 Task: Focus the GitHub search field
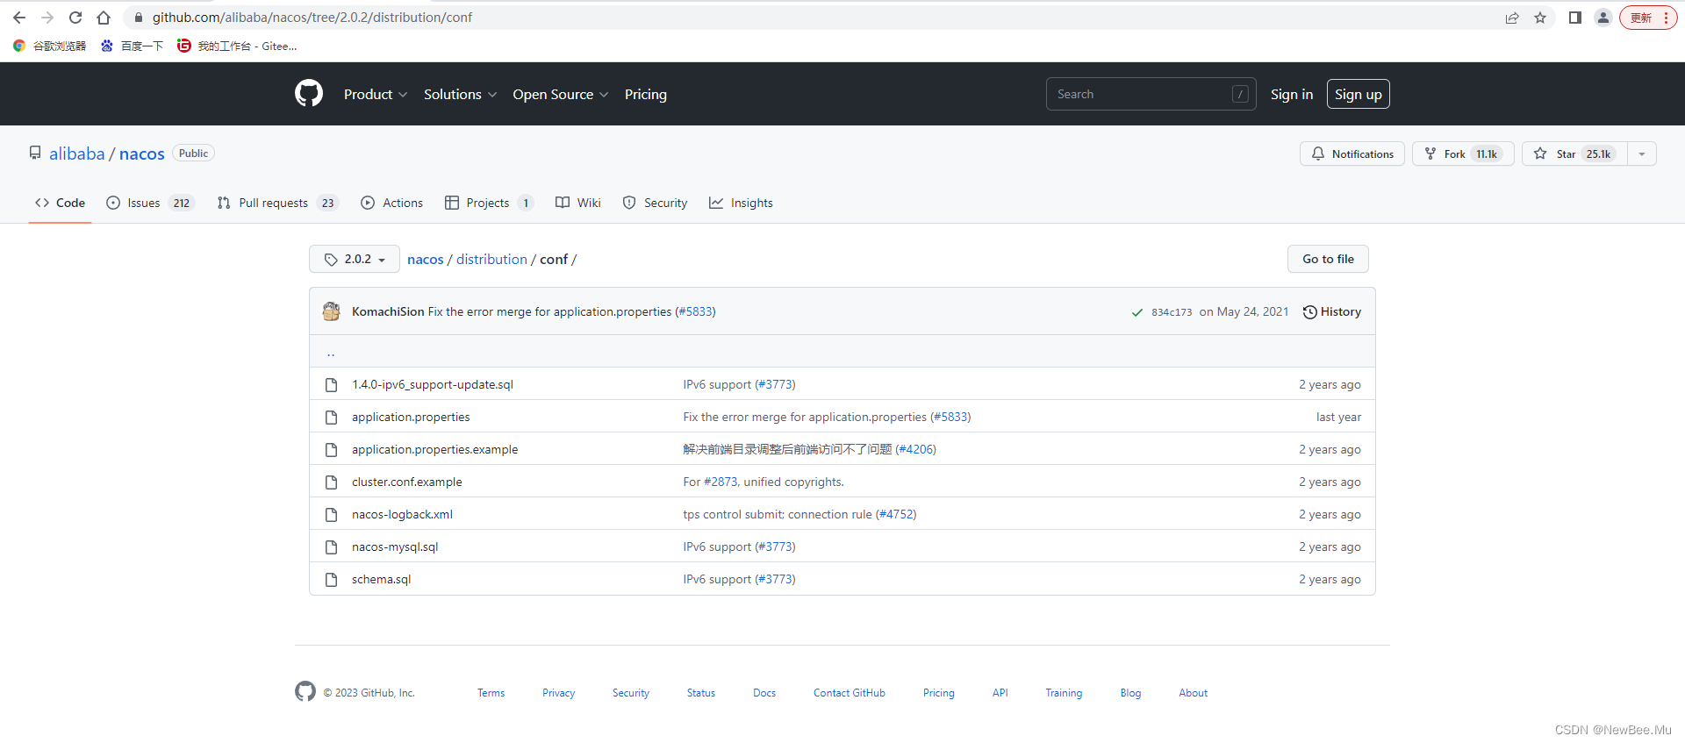click(1151, 94)
